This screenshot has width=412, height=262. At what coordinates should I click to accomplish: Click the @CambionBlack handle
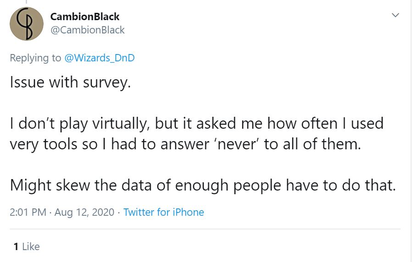coord(87,30)
